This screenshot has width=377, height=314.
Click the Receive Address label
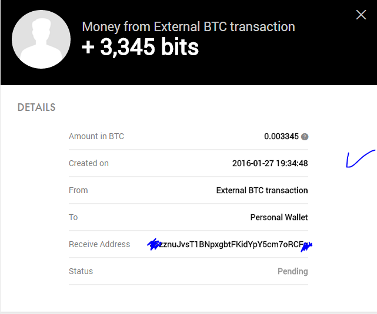(x=99, y=244)
